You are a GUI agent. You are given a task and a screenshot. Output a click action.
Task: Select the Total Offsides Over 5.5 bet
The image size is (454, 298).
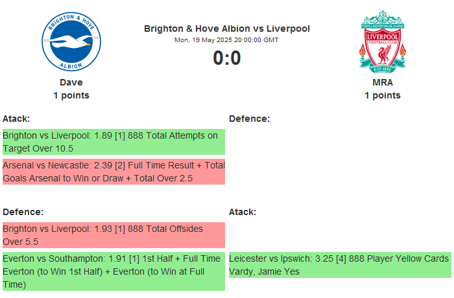pos(113,235)
